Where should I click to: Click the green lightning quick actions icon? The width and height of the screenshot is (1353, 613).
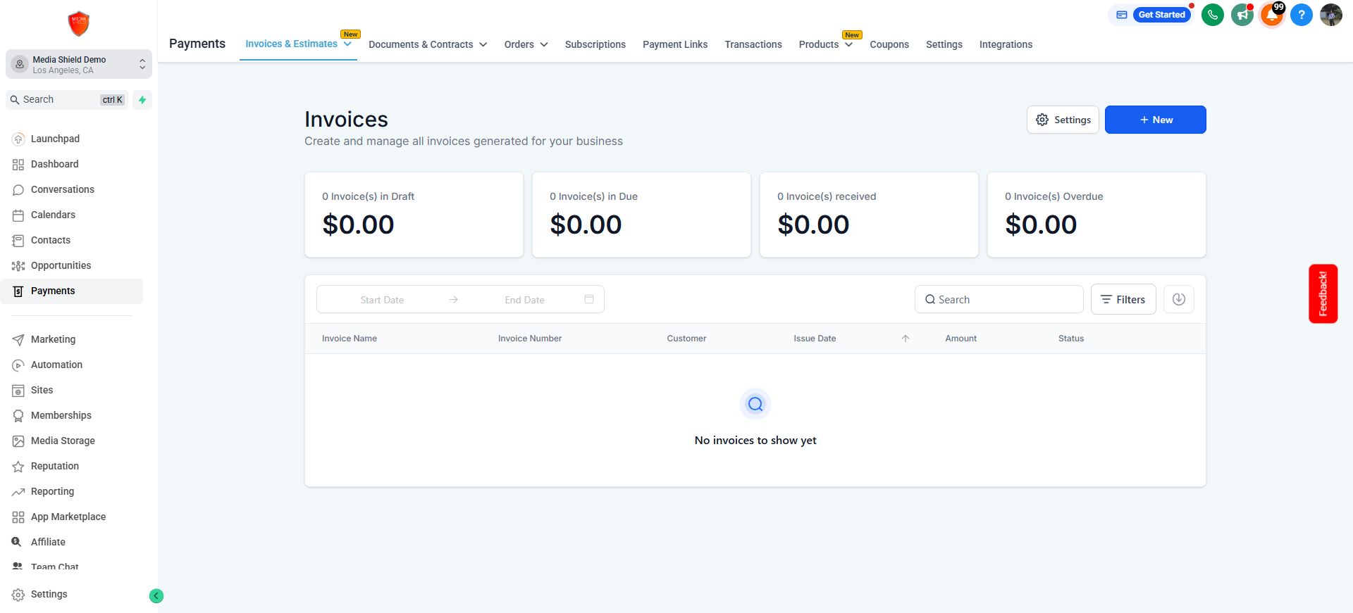(x=142, y=100)
